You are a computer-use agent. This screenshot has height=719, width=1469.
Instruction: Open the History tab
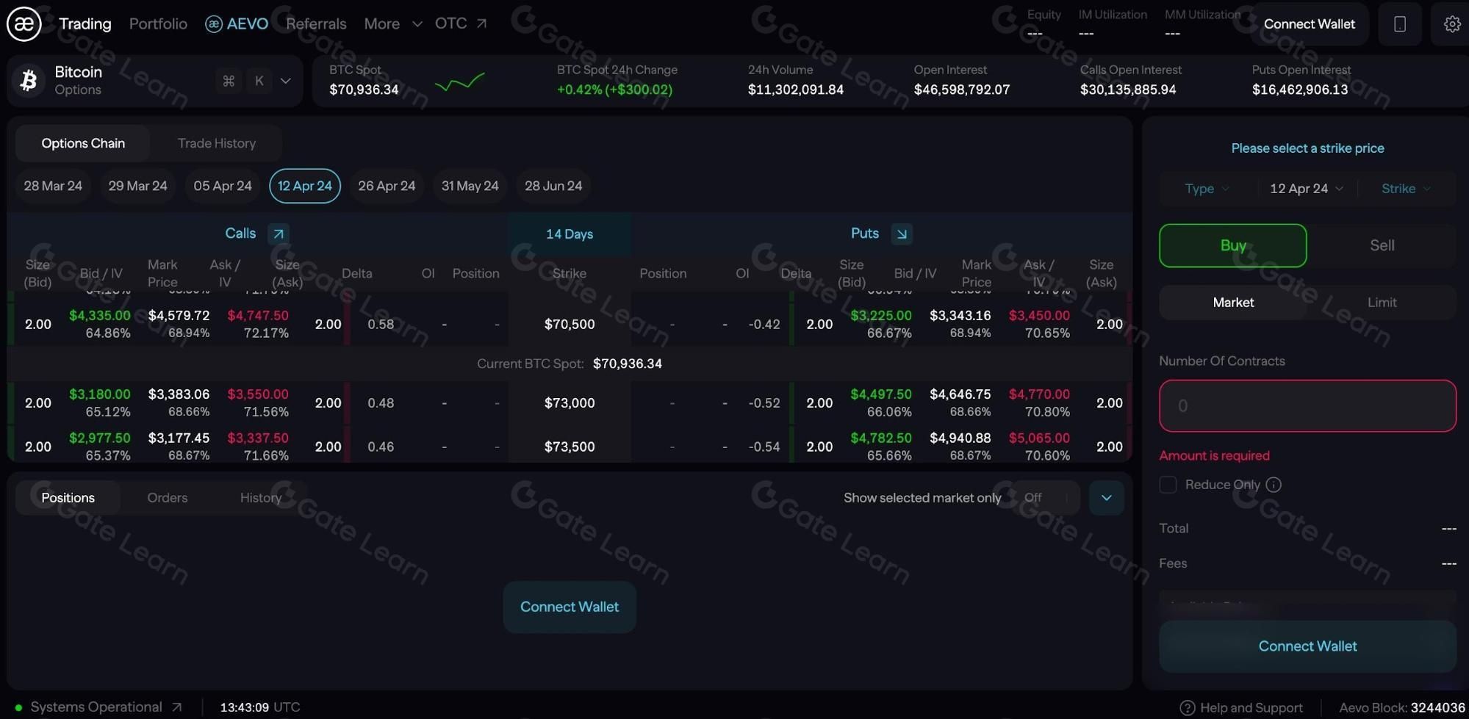point(261,498)
